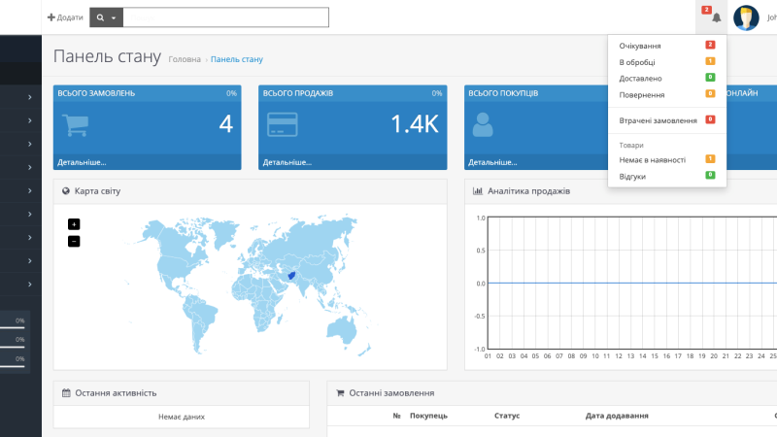Open Детальніше under Всього продажів
Screen dimensions: 777x437
coord(287,162)
